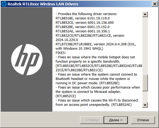Click the RTL8852BE version 6001.15.152.0 line
The height and width of the screenshot is (128, 159).
(x=82, y=27)
